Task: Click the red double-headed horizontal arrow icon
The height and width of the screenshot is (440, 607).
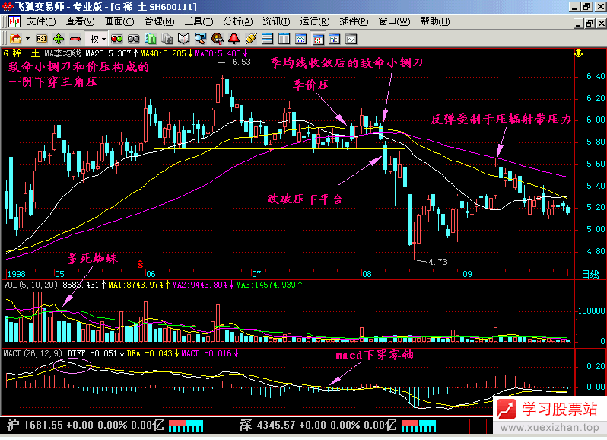Action: coord(75,39)
